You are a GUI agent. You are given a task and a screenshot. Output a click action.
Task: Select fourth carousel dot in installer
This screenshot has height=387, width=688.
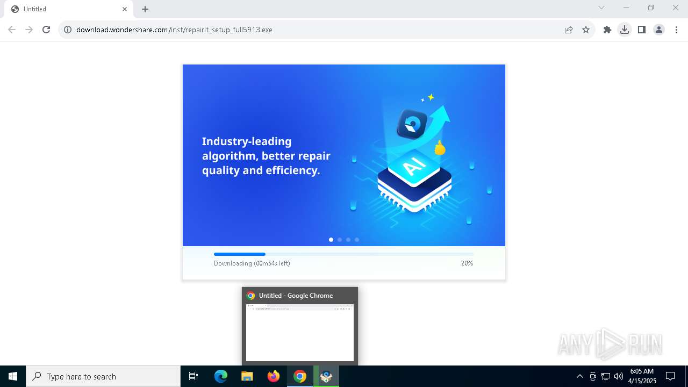pyautogui.click(x=357, y=240)
